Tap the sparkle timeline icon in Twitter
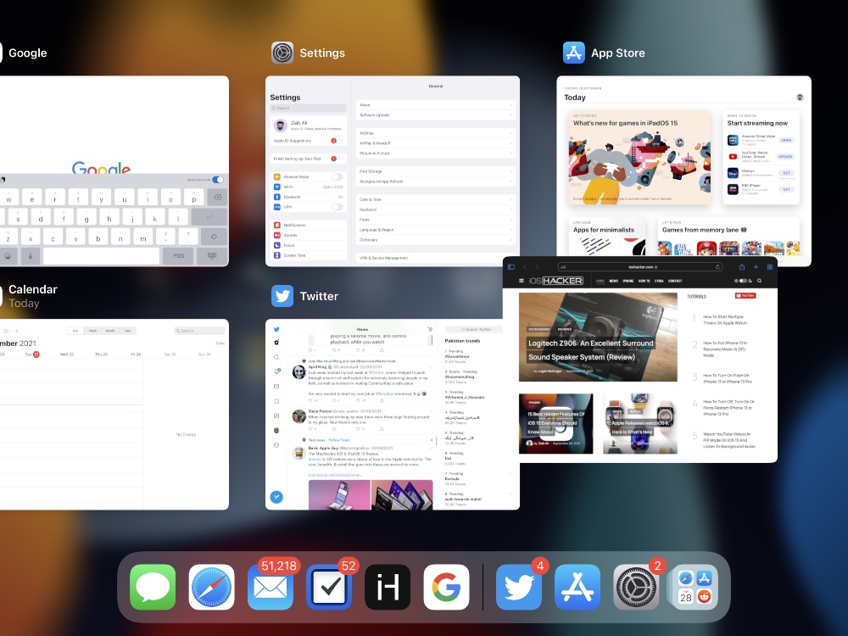Viewport: 848px width, 636px height. (x=430, y=329)
